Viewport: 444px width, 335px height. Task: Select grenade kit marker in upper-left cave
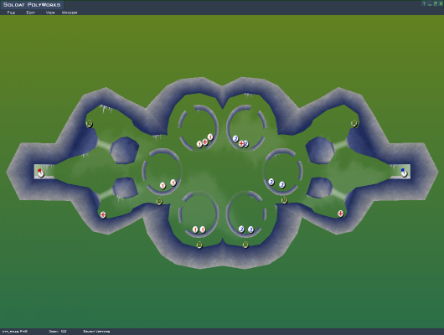[x=89, y=124]
